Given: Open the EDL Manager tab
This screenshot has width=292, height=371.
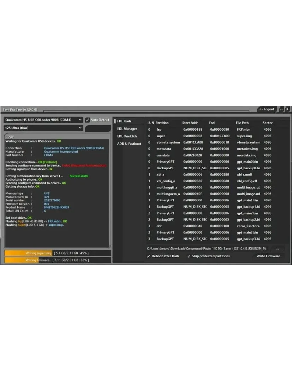Looking at the screenshot, I should [127, 129].
